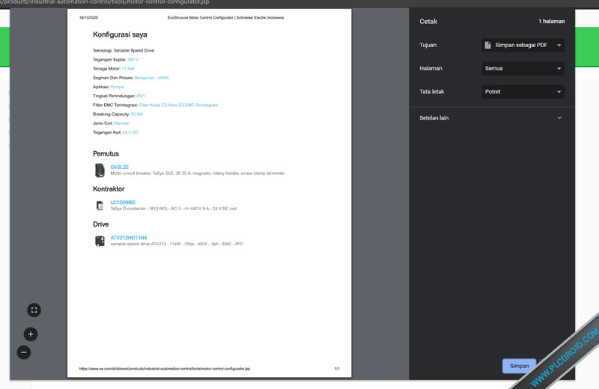Open the Tata letak layout dropdown
Image resolution: width=599 pixels, height=389 pixels.
(x=523, y=91)
